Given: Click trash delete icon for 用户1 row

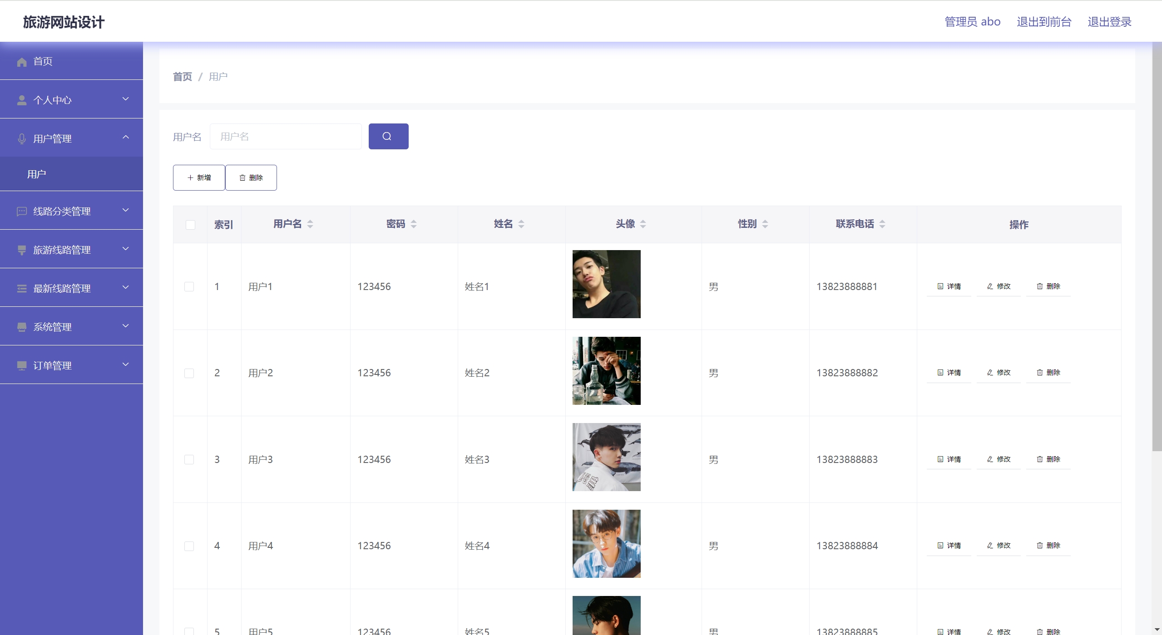Looking at the screenshot, I should click(1039, 286).
